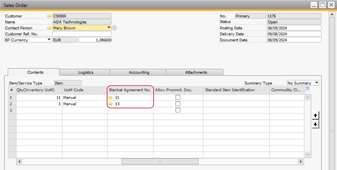The image size is (337, 170).
Task: Click link arrow for Blanket Agreement 11
Action: click(111, 97)
